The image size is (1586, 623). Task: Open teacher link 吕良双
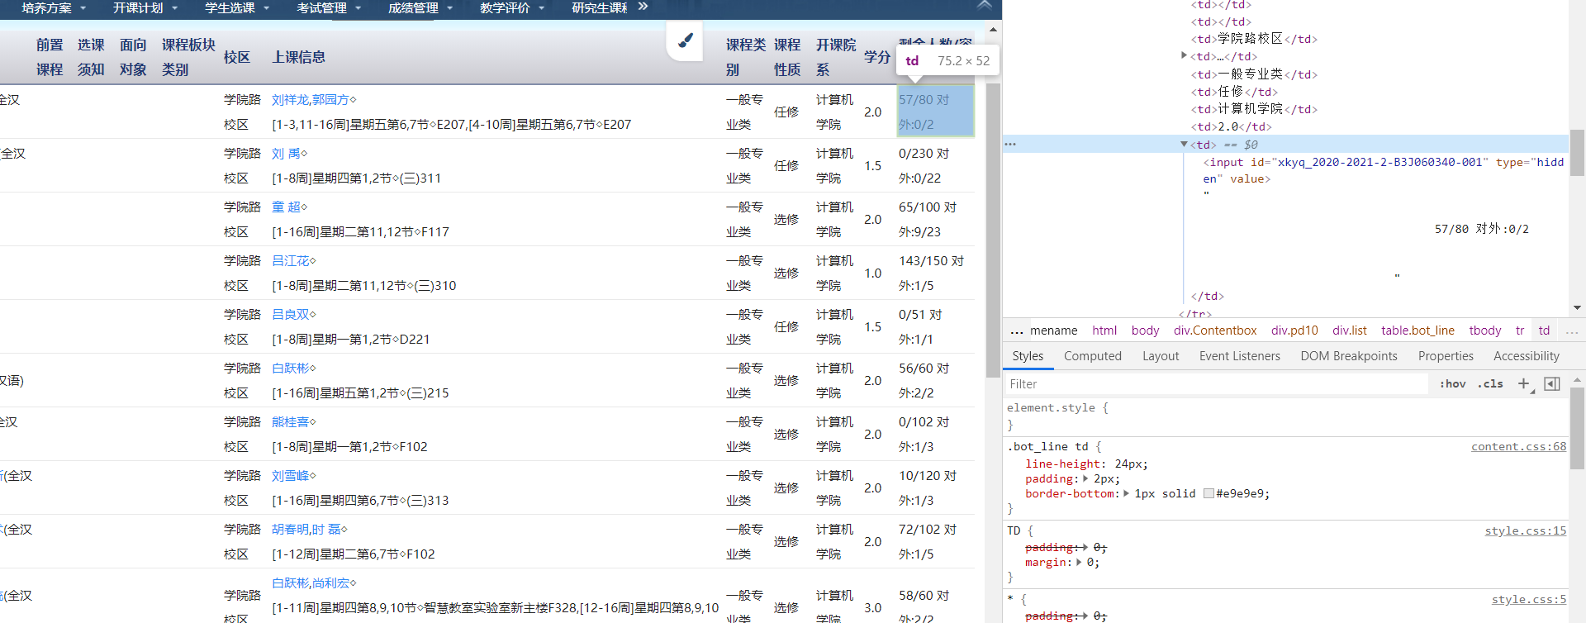pos(290,315)
